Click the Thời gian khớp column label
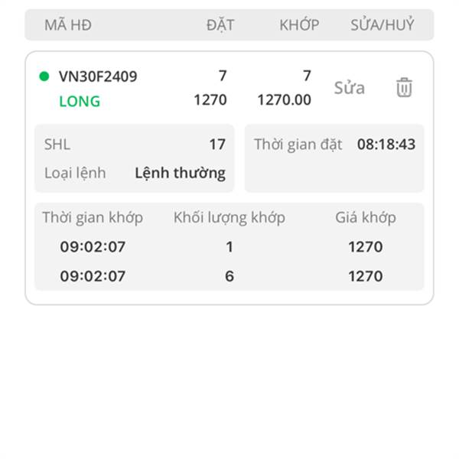 click(93, 217)
